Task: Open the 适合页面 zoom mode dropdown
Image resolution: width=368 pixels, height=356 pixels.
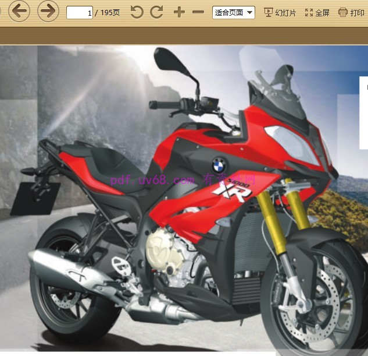Action: (x=234, y=12)
